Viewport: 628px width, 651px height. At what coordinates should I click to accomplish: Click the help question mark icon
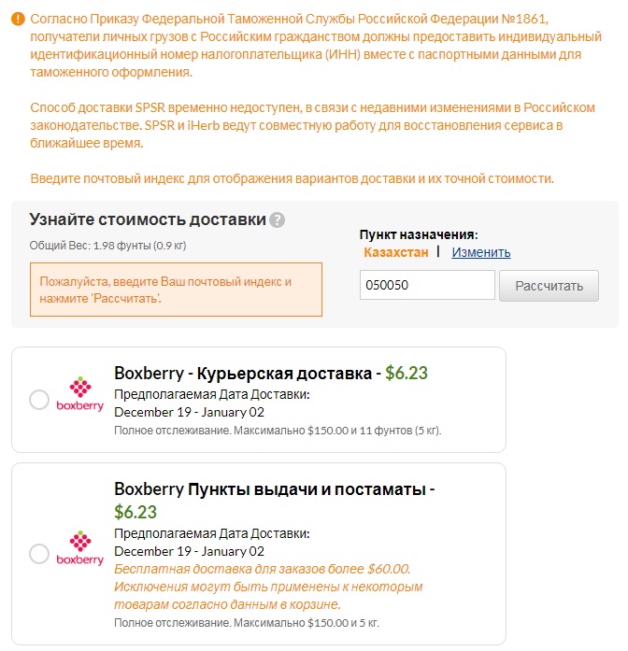(x=277, y=220)
